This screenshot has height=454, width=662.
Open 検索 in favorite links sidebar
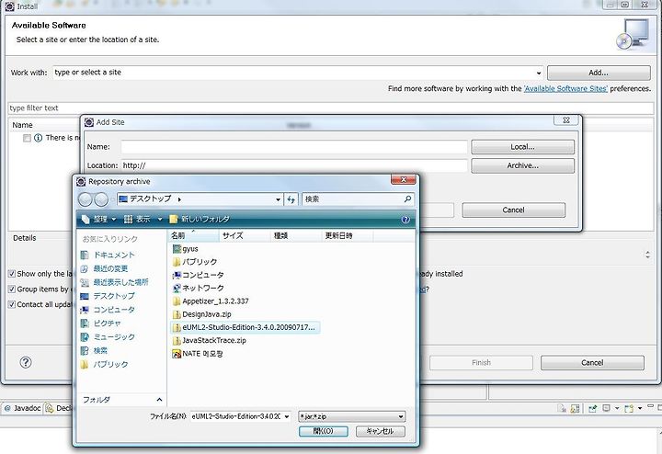coord(94,351)
